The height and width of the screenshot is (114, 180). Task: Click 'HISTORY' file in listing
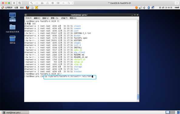78,40
